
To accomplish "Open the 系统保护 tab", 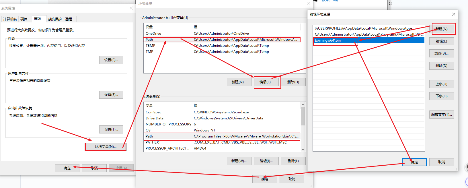I will [x=55, y=19].
